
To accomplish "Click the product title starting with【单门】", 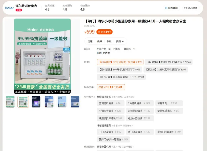I will [135, 21].
